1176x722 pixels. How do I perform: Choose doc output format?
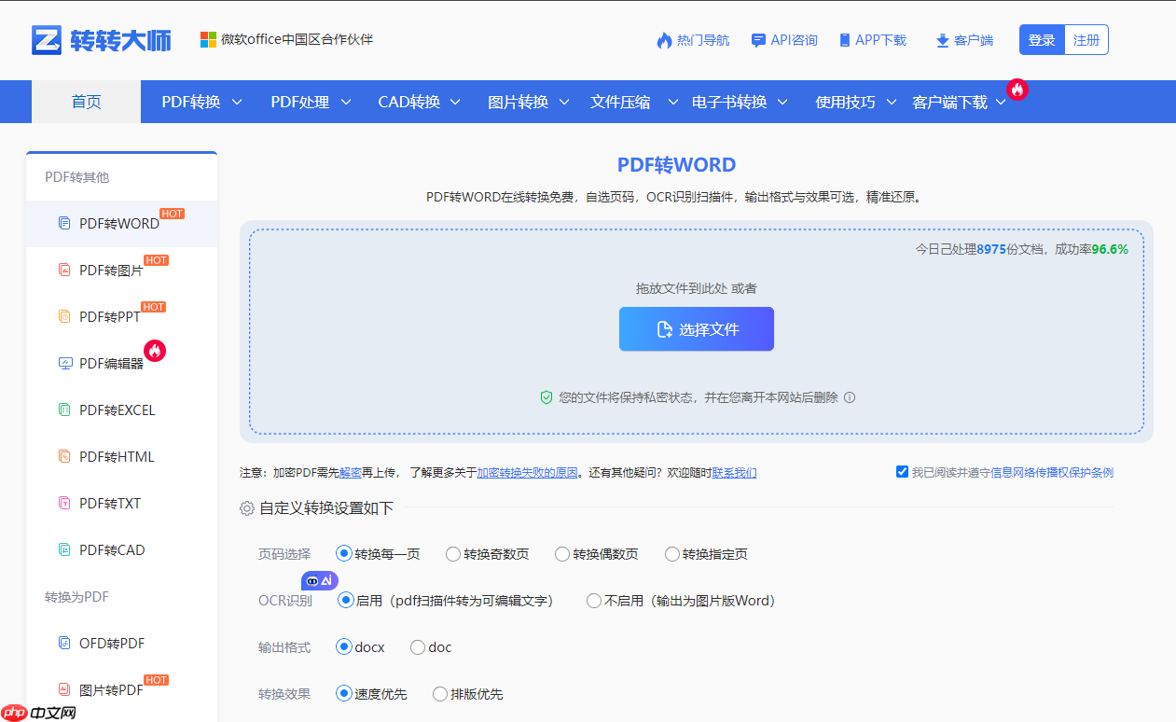(418, 647)
